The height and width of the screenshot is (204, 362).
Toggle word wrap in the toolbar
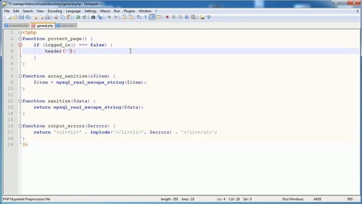(139, 18)
